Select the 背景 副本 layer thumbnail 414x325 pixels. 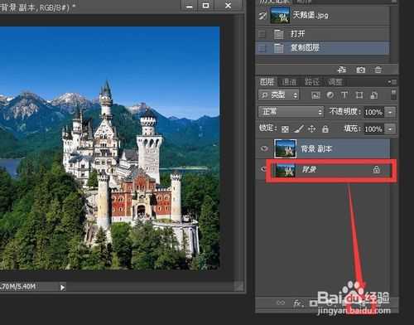[285, 148]
